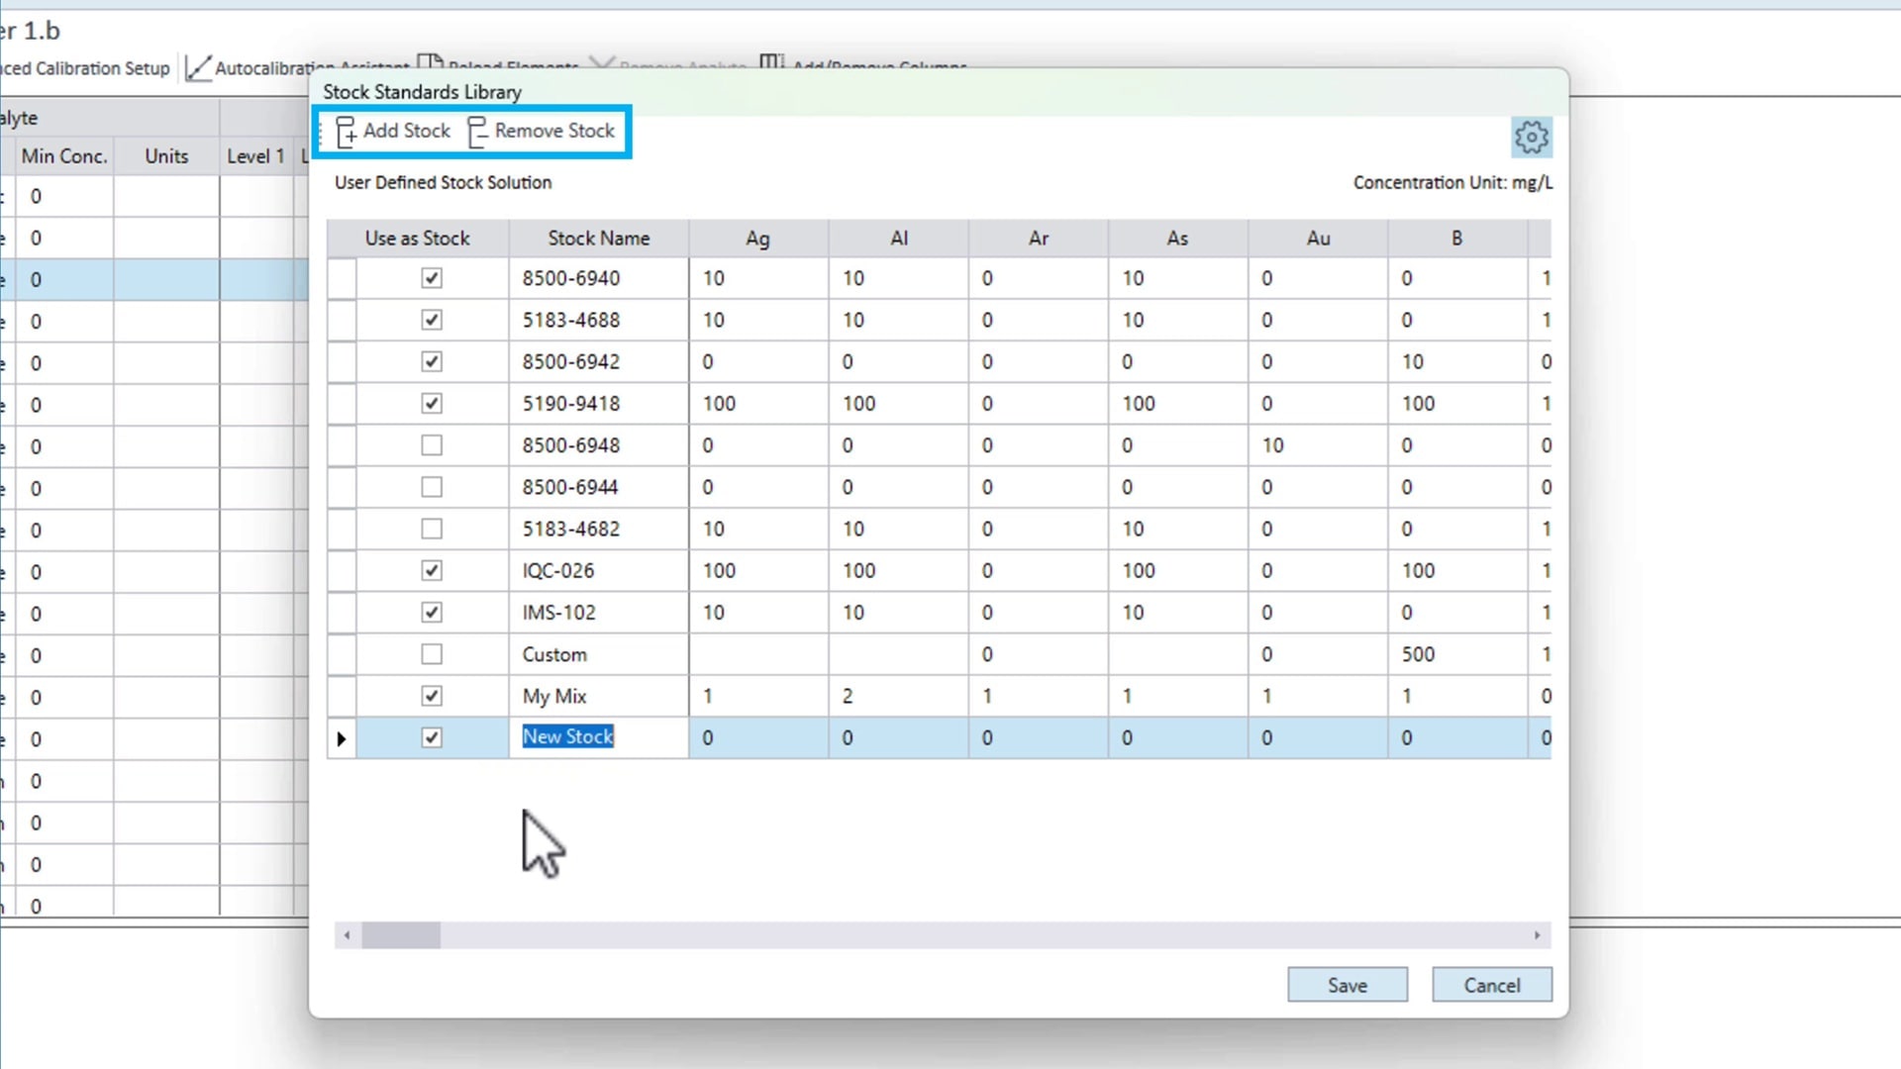This screenshot has width=1901, height=1069.
Task: Click the Add/Remove Columns icon
Action: click(x=772, y=61)
